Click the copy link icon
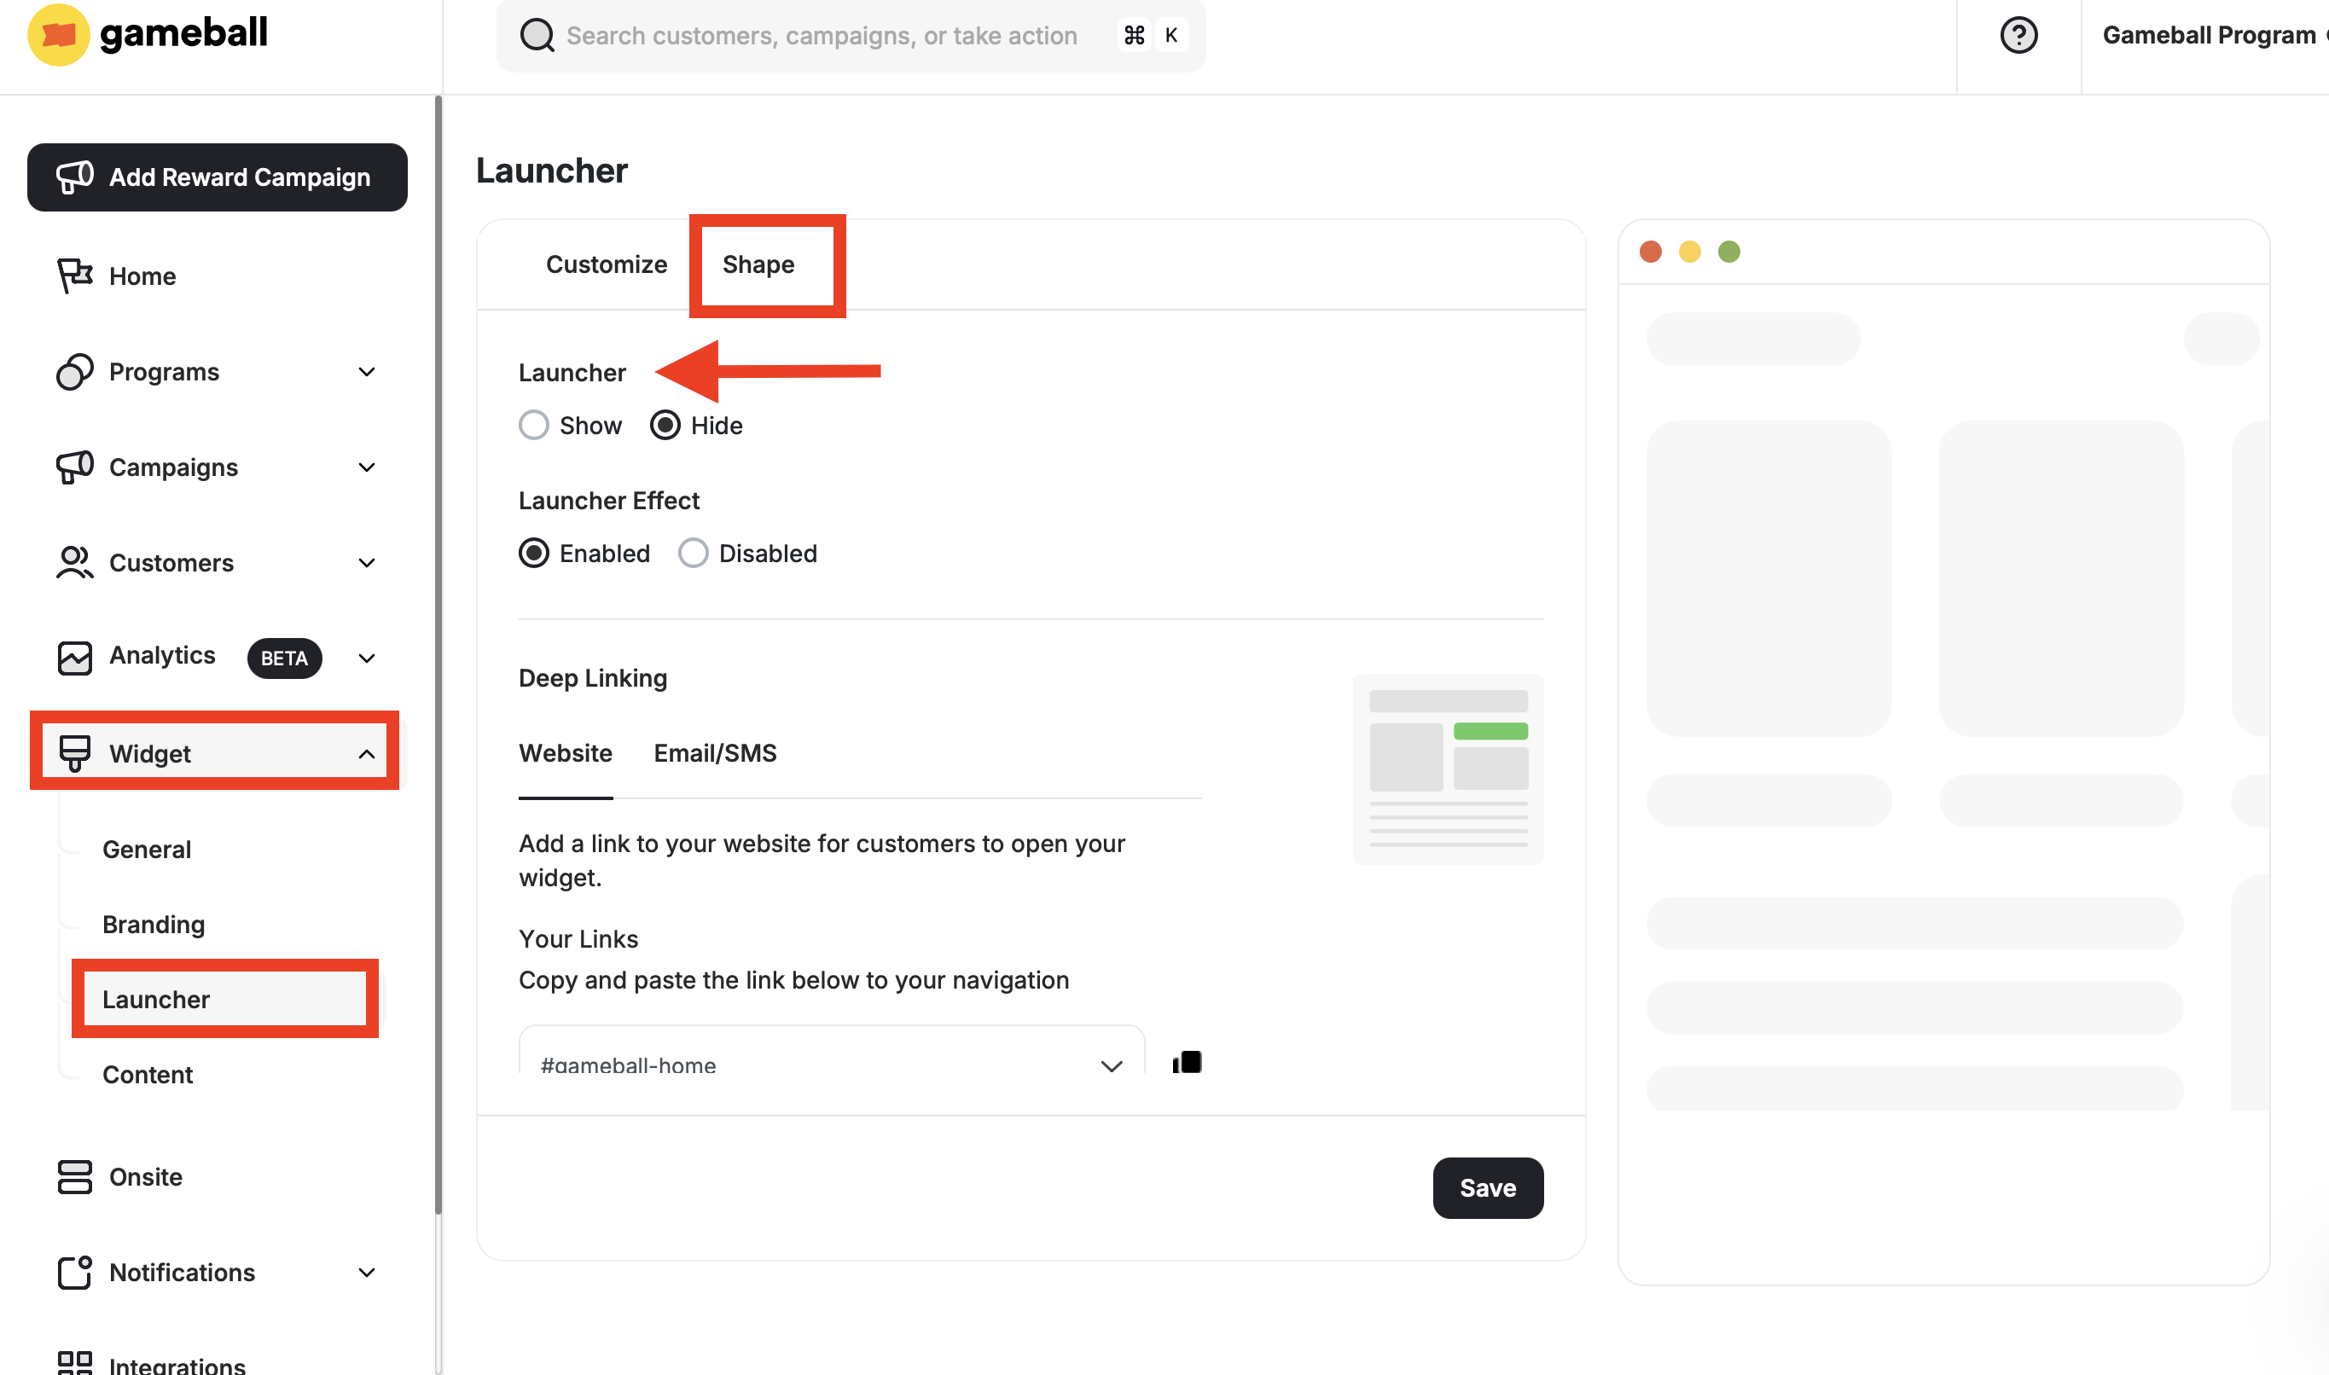Screen dimensions: 2329x1375 (1187, 1062)
